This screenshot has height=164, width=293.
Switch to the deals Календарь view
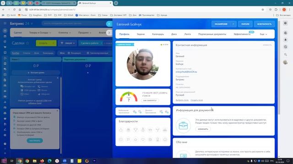[x=48, y=53]
